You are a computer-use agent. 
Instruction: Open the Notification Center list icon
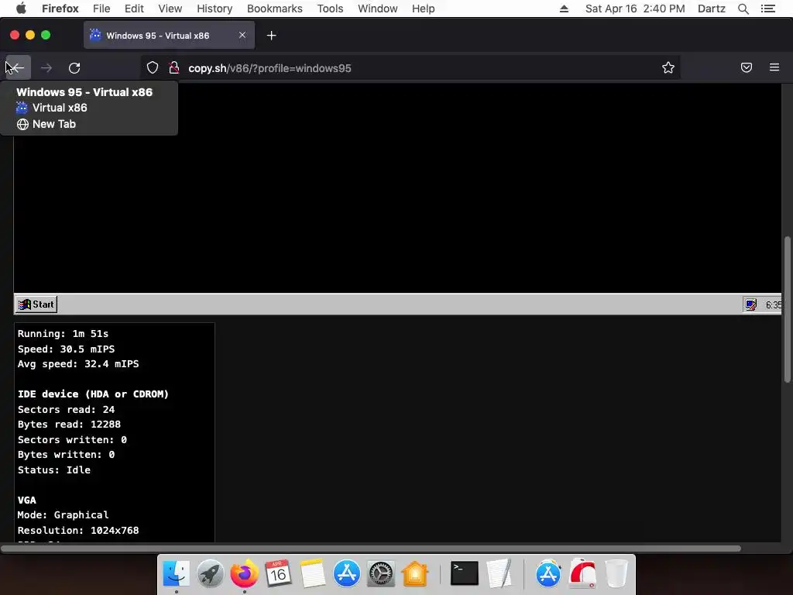(x=768, y=9)
